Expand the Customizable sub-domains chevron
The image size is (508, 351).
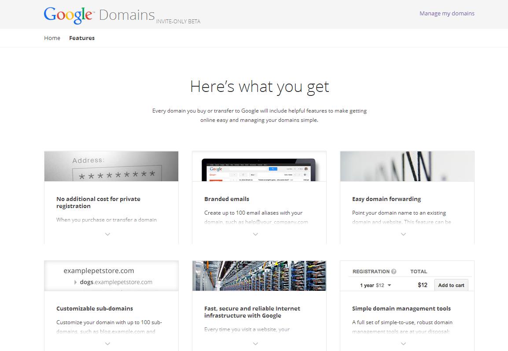pos(107,344)
